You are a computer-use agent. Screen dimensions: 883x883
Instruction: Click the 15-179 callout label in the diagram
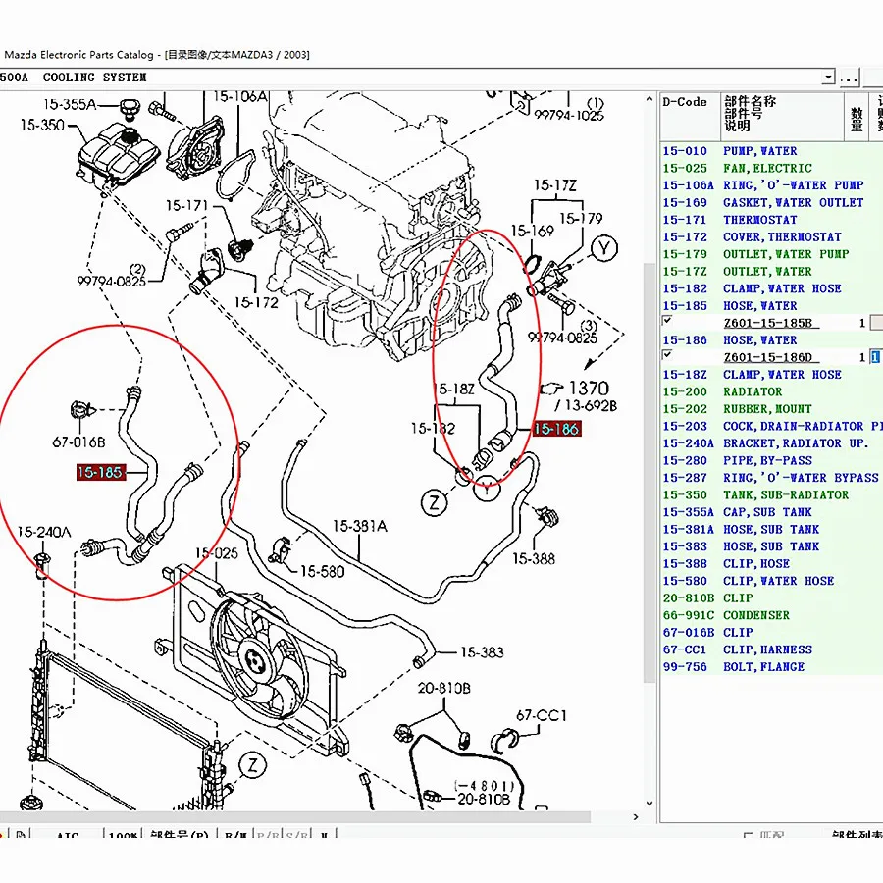(x=581, y=219)
